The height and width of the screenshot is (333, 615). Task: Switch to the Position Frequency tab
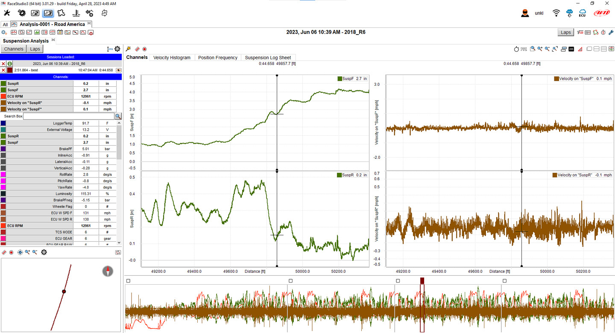pos(217,58)
